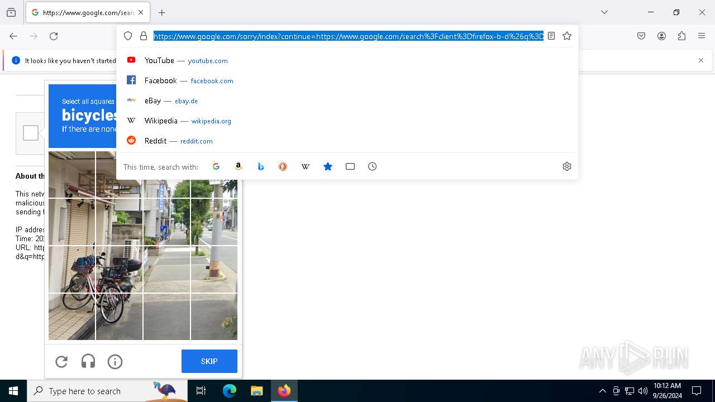715x402 pixels.
Task: Reload the current page
Action: pyautogui.click(x=54, y=36)
